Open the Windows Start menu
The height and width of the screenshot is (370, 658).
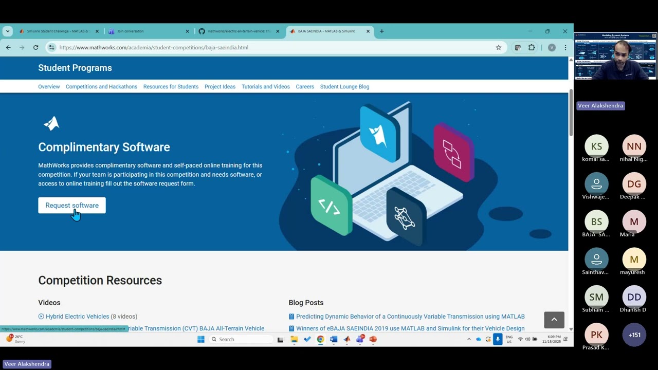click(x=201, y=339)
